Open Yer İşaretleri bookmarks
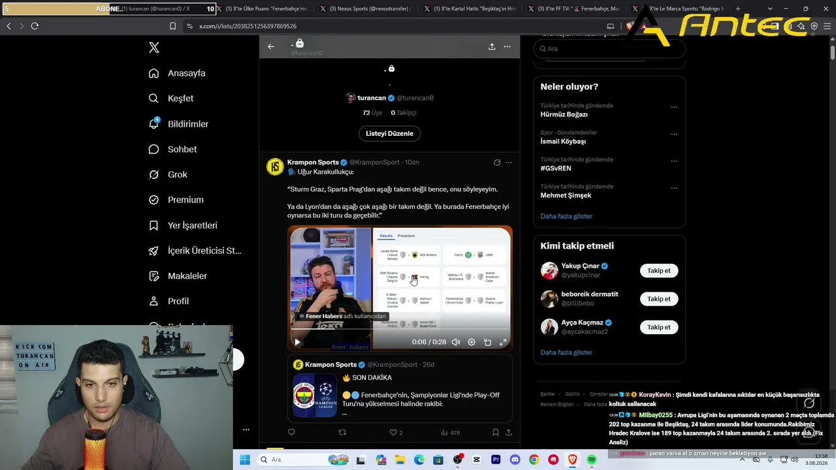 tap(183, 225)
